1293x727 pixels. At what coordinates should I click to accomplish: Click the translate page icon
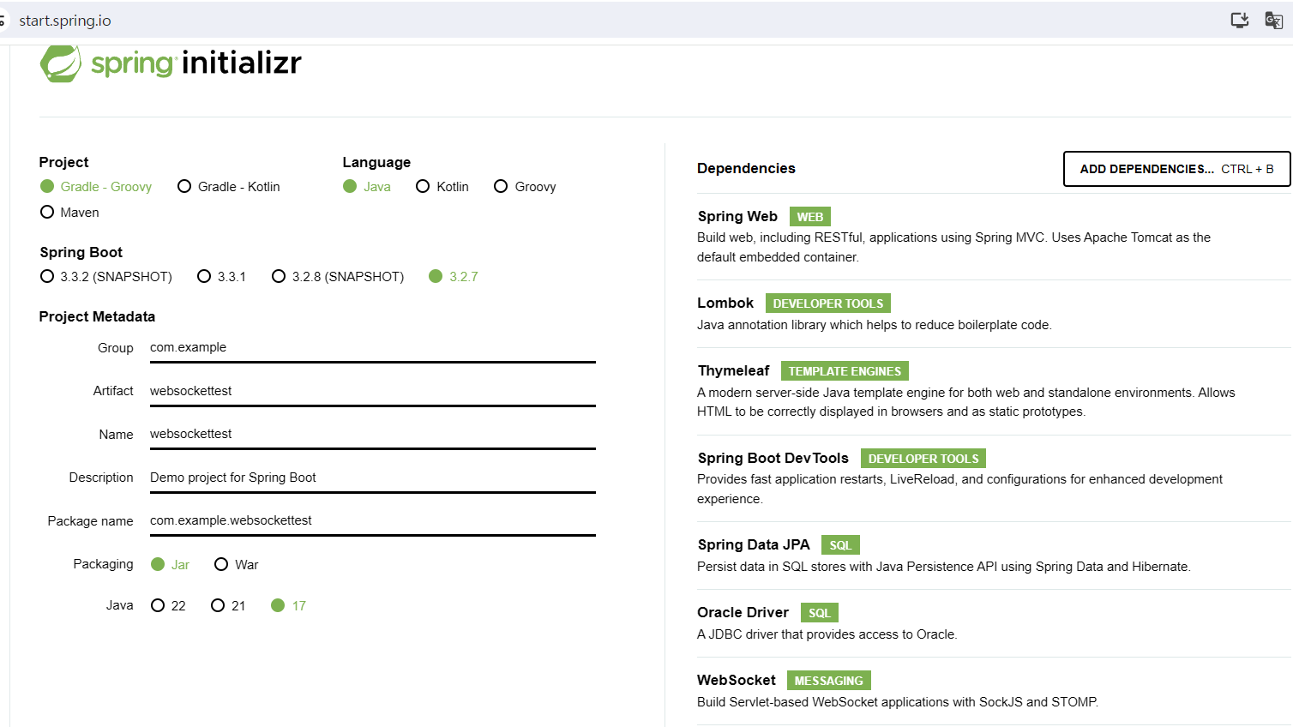point(1273,21)
